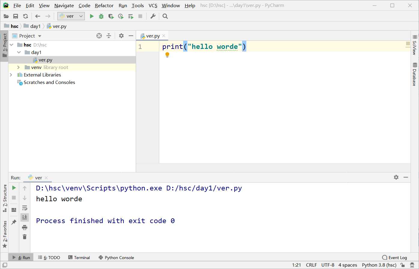Open Search Everywhere magnifier icon
This screenshot has width=419, height=269.
point(165,16)
